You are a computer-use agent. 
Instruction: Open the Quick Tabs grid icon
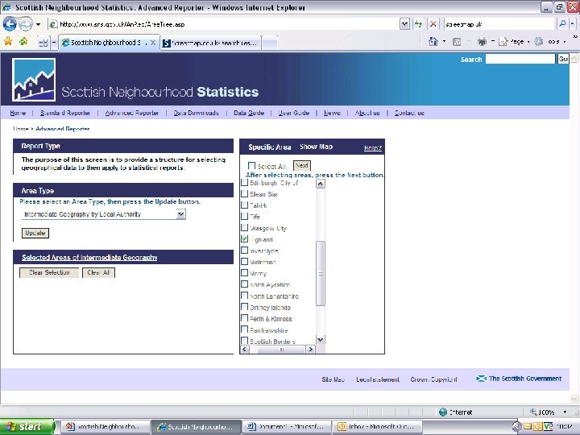43,43
